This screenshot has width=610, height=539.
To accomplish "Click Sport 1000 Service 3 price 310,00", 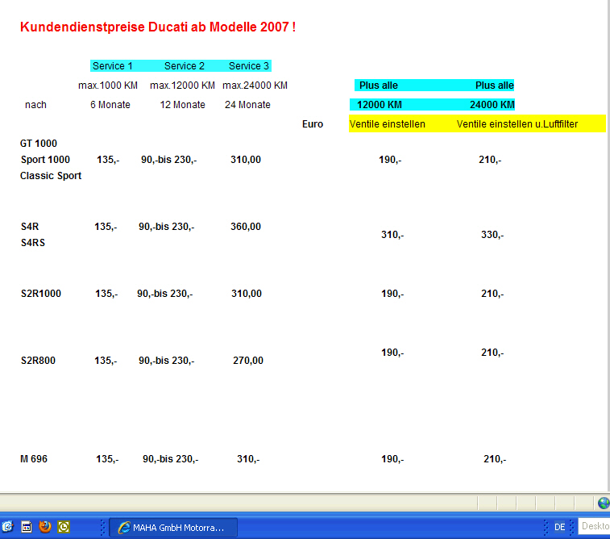I will [x=246, y=160].
